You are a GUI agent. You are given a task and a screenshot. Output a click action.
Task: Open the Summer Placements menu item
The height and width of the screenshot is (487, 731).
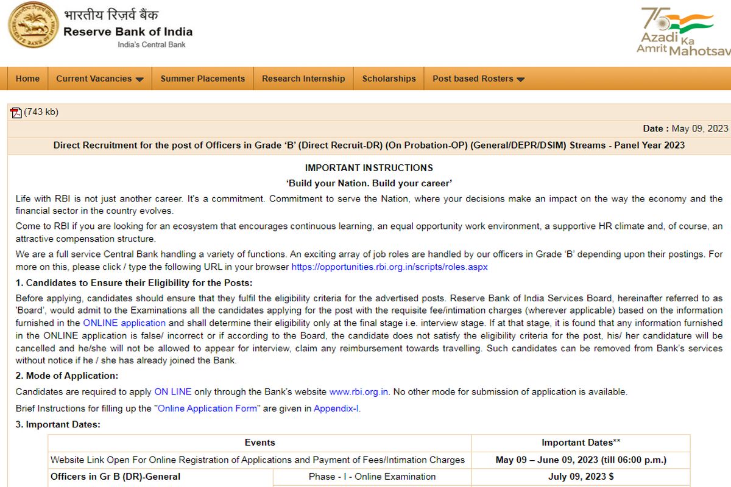click(x=202, y=79)
